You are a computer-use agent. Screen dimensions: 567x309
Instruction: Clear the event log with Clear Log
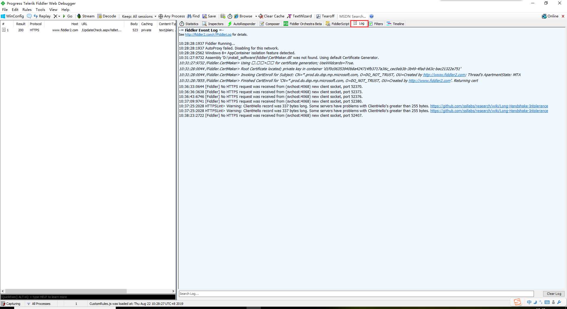coord(554,294)
